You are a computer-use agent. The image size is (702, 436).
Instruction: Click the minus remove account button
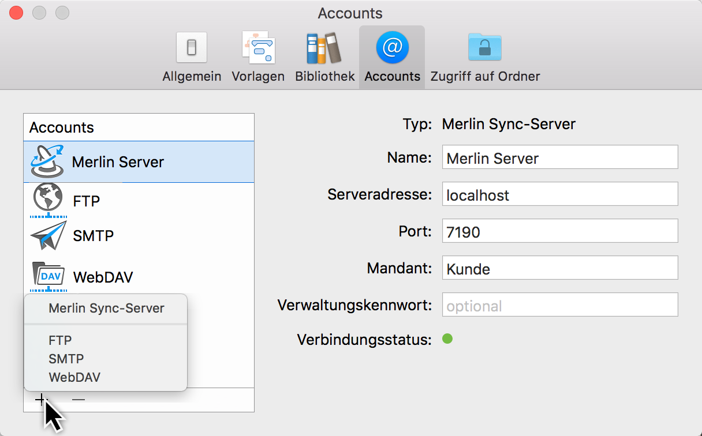(x=79, y=400)
